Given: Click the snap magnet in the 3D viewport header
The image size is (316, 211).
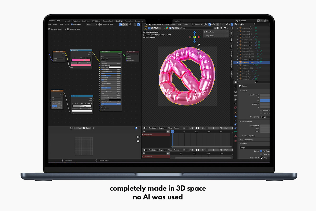Looking at the screenshot, I should tap(210, 24).
